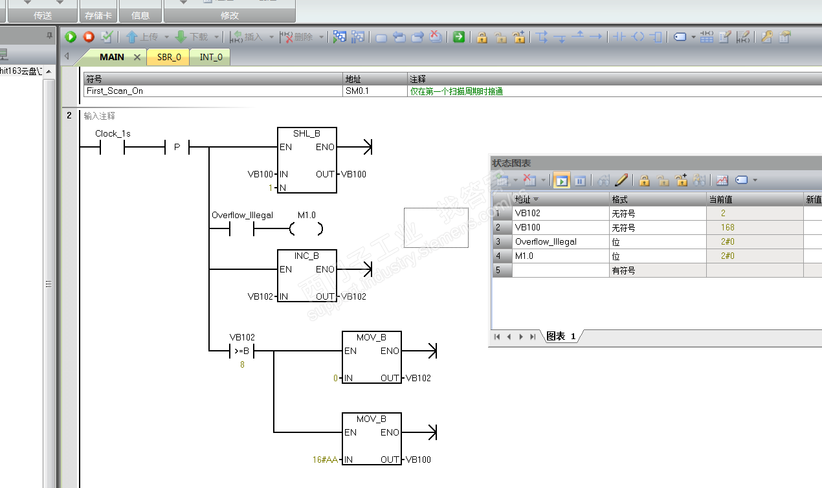Click the key-shaped icon in editor toolbar
The height and width of the screenshot is (488, 822).
click(766, 38)
